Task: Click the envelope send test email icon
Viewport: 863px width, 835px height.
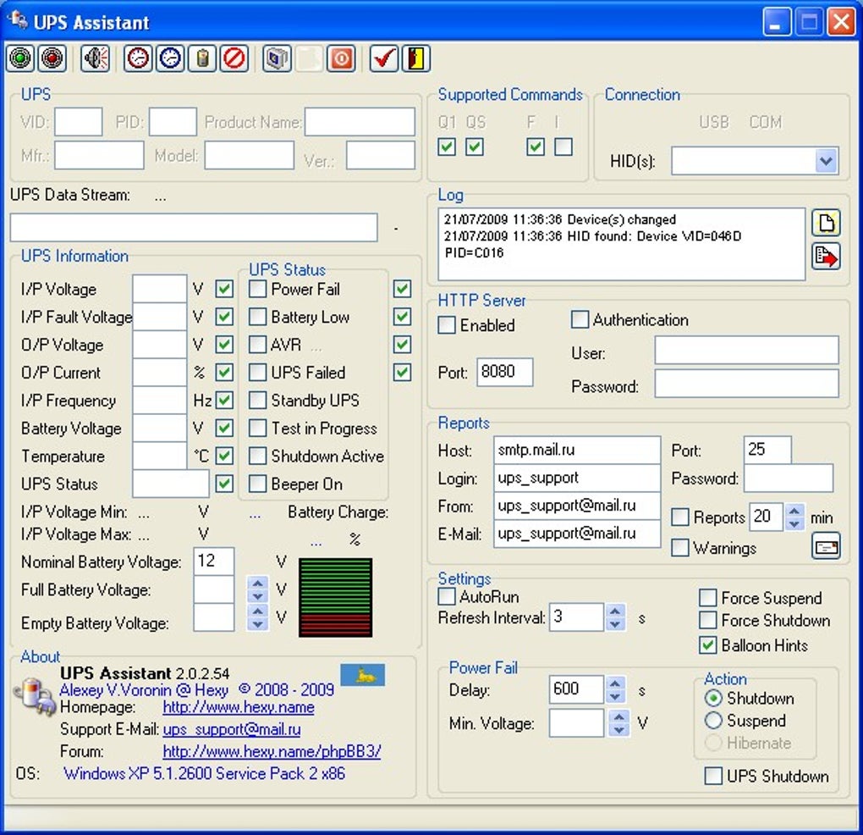Action: (x=826, y=547)
